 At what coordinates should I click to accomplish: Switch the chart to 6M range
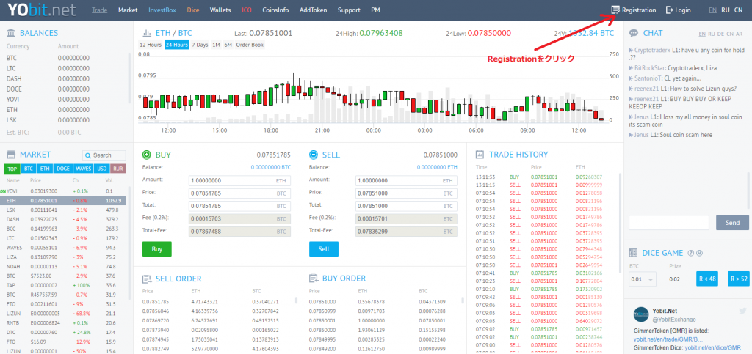228,45
